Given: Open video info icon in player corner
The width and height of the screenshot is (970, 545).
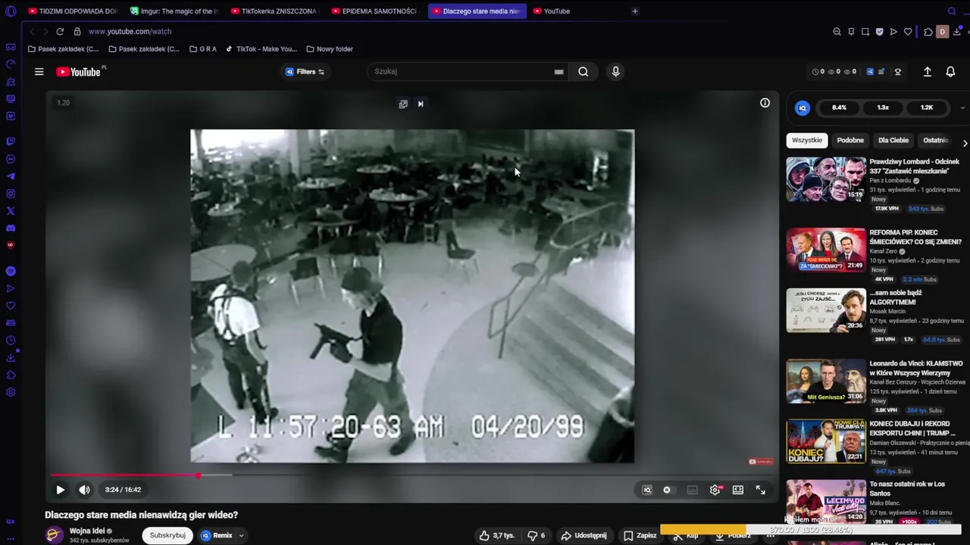Looking at the screenshot, I should click(x=765, y=103).
